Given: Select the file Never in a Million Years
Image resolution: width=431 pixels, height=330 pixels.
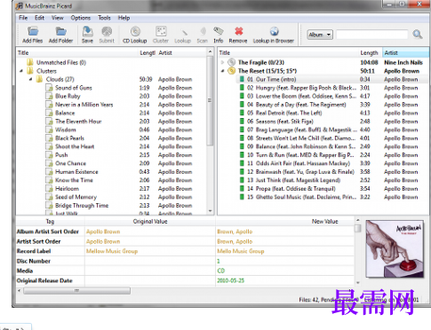Looking at the screenshot, I should (84, 105).
